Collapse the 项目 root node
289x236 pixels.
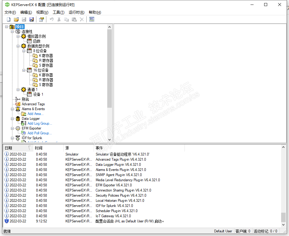pyautogui.click(x=6, y=27)
